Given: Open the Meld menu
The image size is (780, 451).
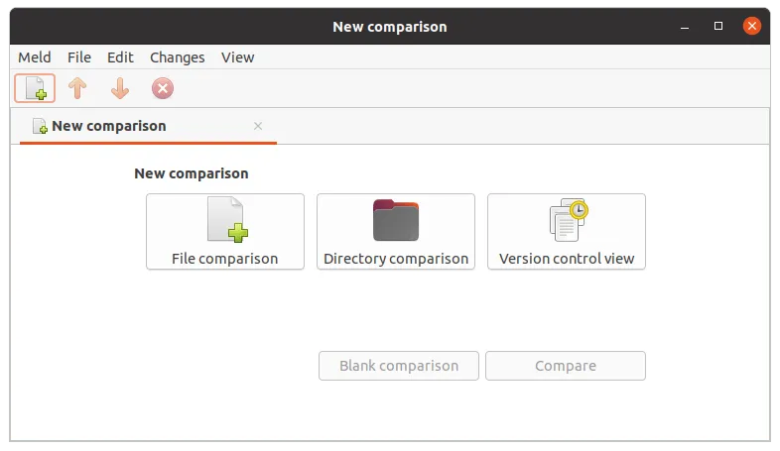Looking at the screenshot, I should coord(34,57).
